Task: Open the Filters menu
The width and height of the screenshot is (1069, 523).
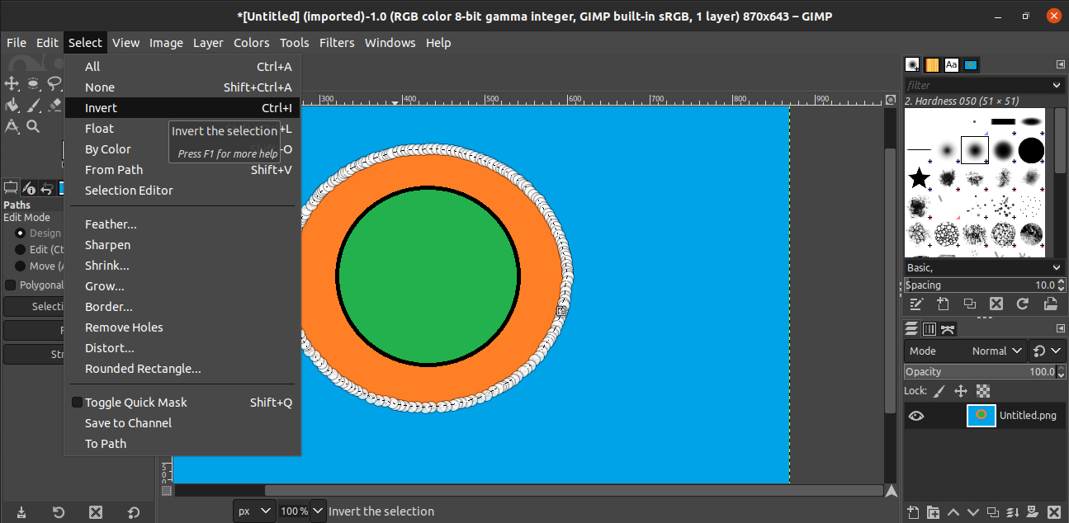Action: tap(337, 43)
